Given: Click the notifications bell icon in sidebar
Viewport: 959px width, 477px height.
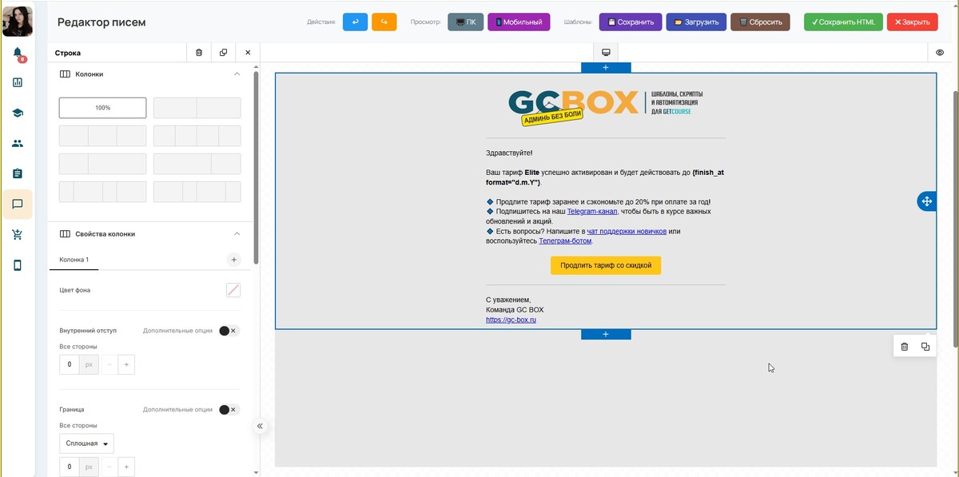Looking at the screenshot, I should click(18, 54).
